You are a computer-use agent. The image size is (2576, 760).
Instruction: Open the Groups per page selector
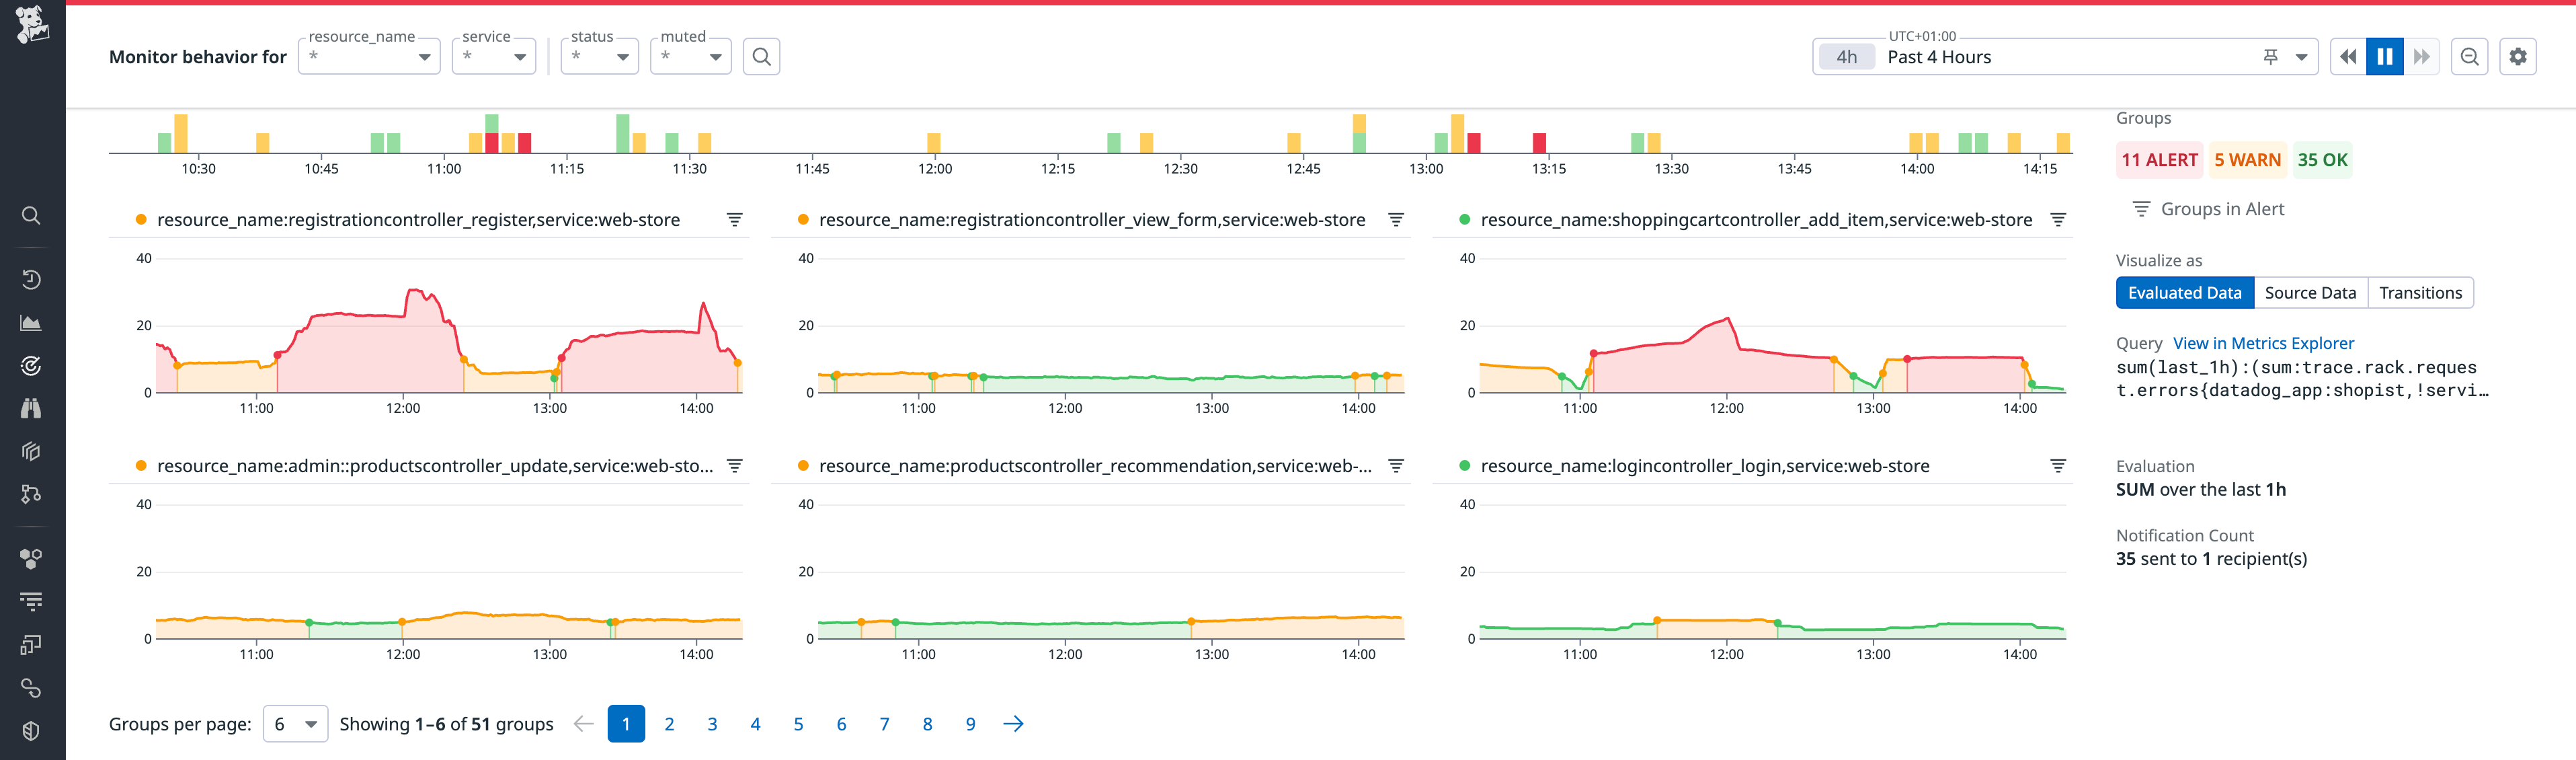(295, 723)
